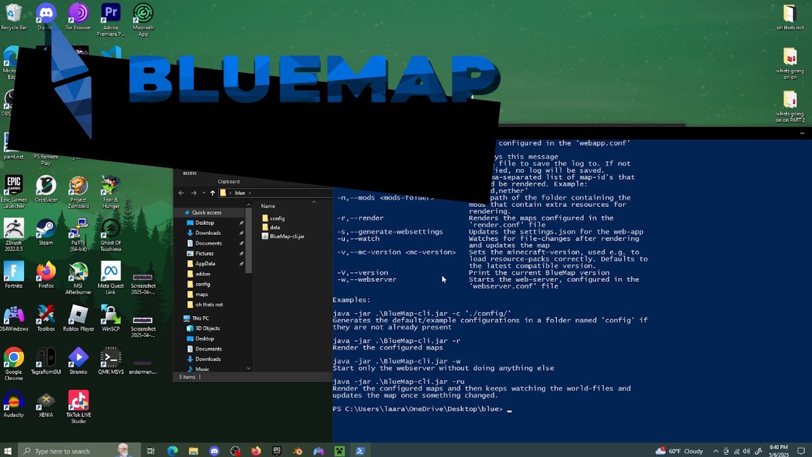This screenshot has height=457, width=812.
Task: Select the config folder in the file list
Action: pos(277,218)
